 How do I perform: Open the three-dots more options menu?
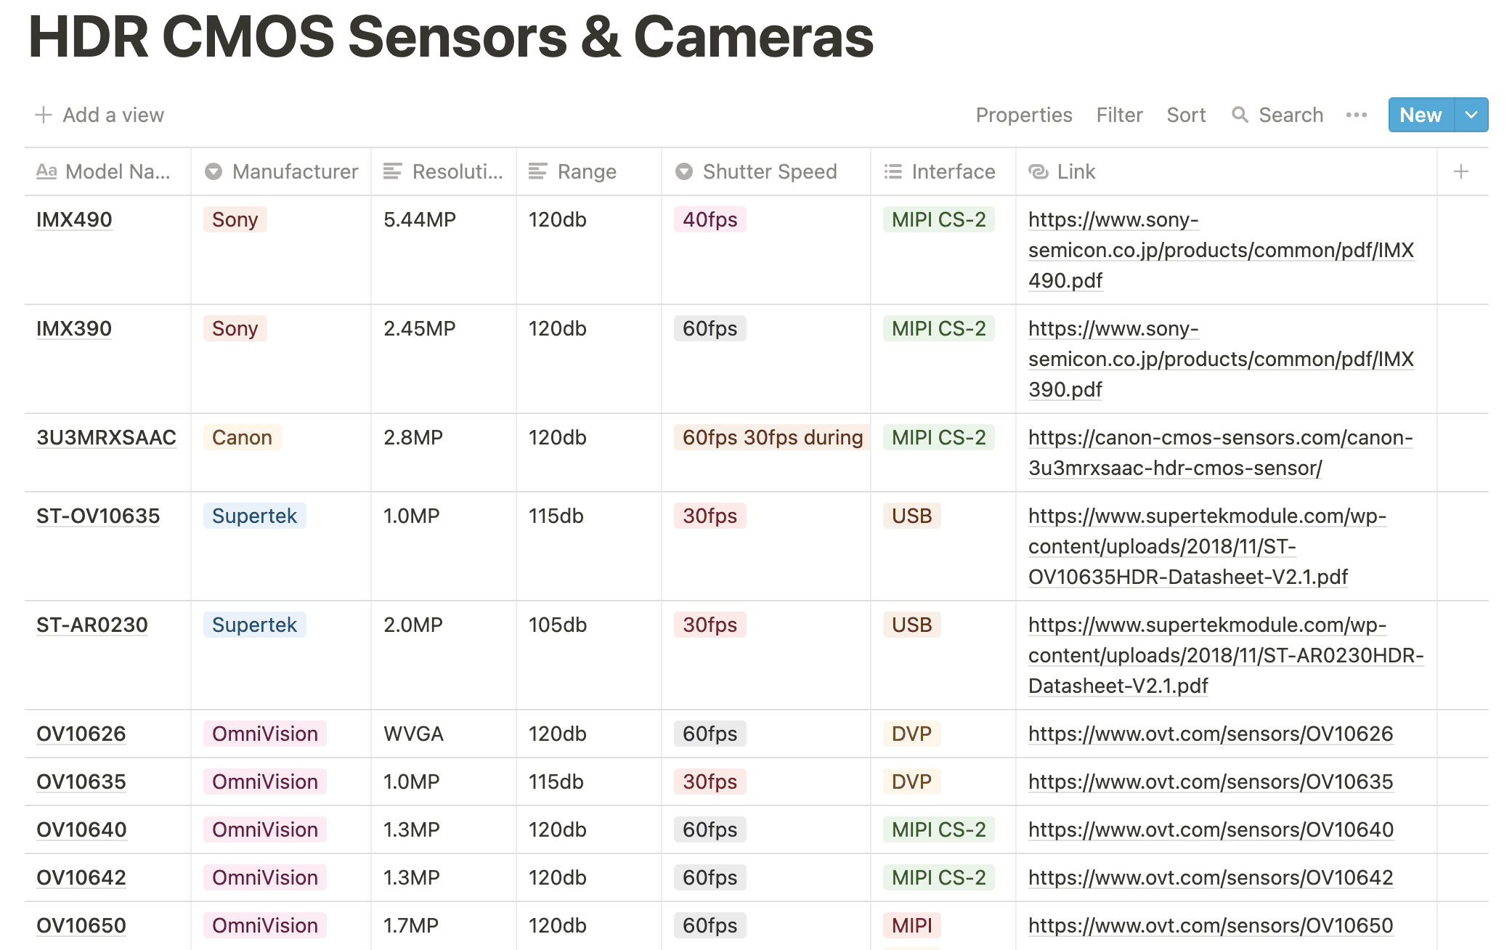pos(1356,115)
